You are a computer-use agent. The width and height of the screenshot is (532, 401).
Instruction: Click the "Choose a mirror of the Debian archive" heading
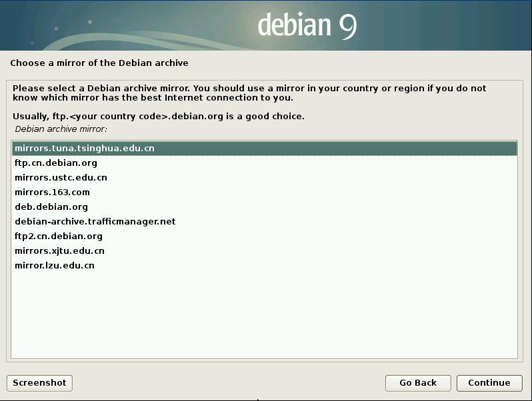coord(99,63)
